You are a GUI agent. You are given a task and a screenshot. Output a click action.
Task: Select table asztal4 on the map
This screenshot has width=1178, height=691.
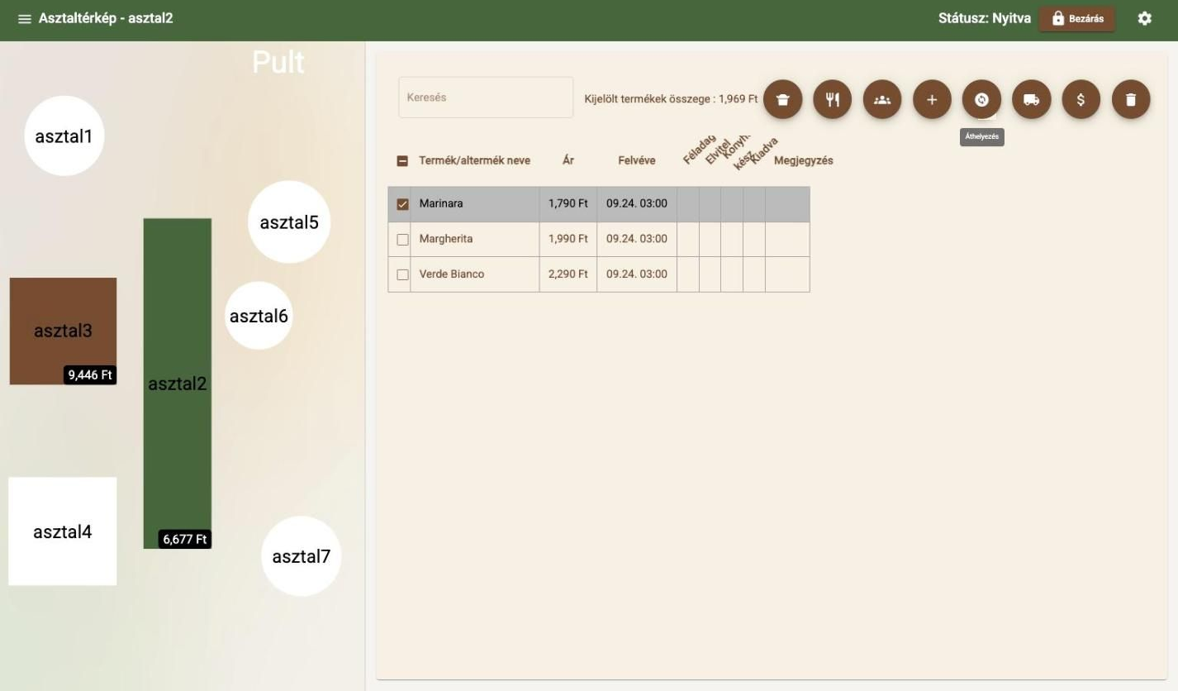pos(63,531)
